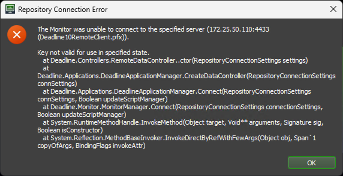Screen dimensions: 343x176
Task: Close the Repository Connection Error dialog
Action: pos(333,9)
